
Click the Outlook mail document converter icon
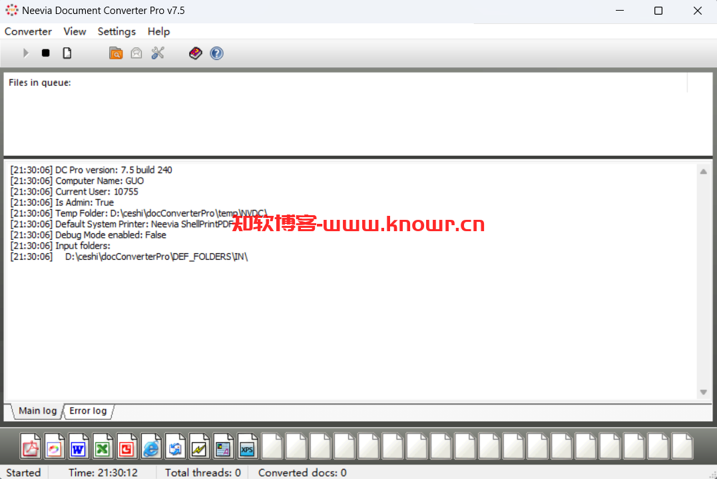[175, 446]
